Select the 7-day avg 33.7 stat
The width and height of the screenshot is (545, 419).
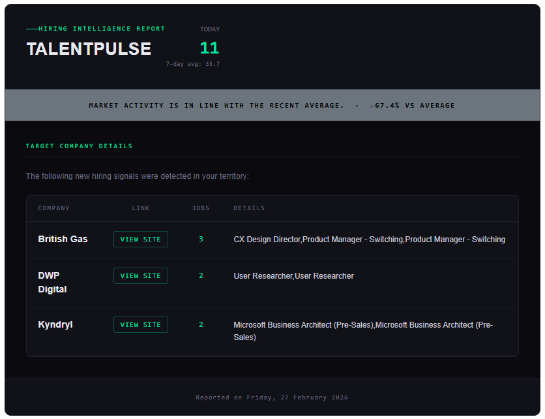[192, 64]
